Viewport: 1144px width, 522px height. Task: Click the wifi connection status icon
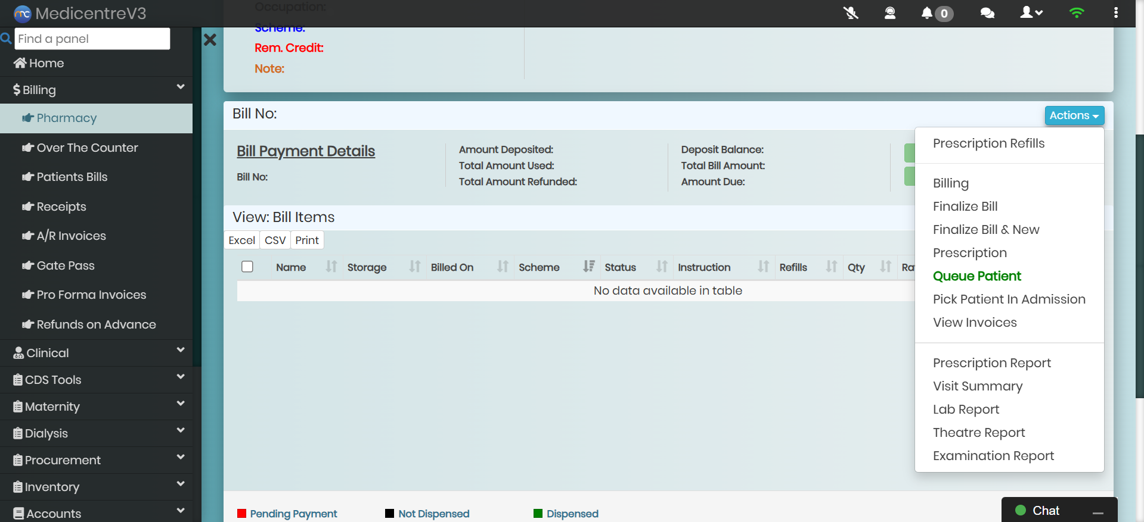click(1077, 13)
